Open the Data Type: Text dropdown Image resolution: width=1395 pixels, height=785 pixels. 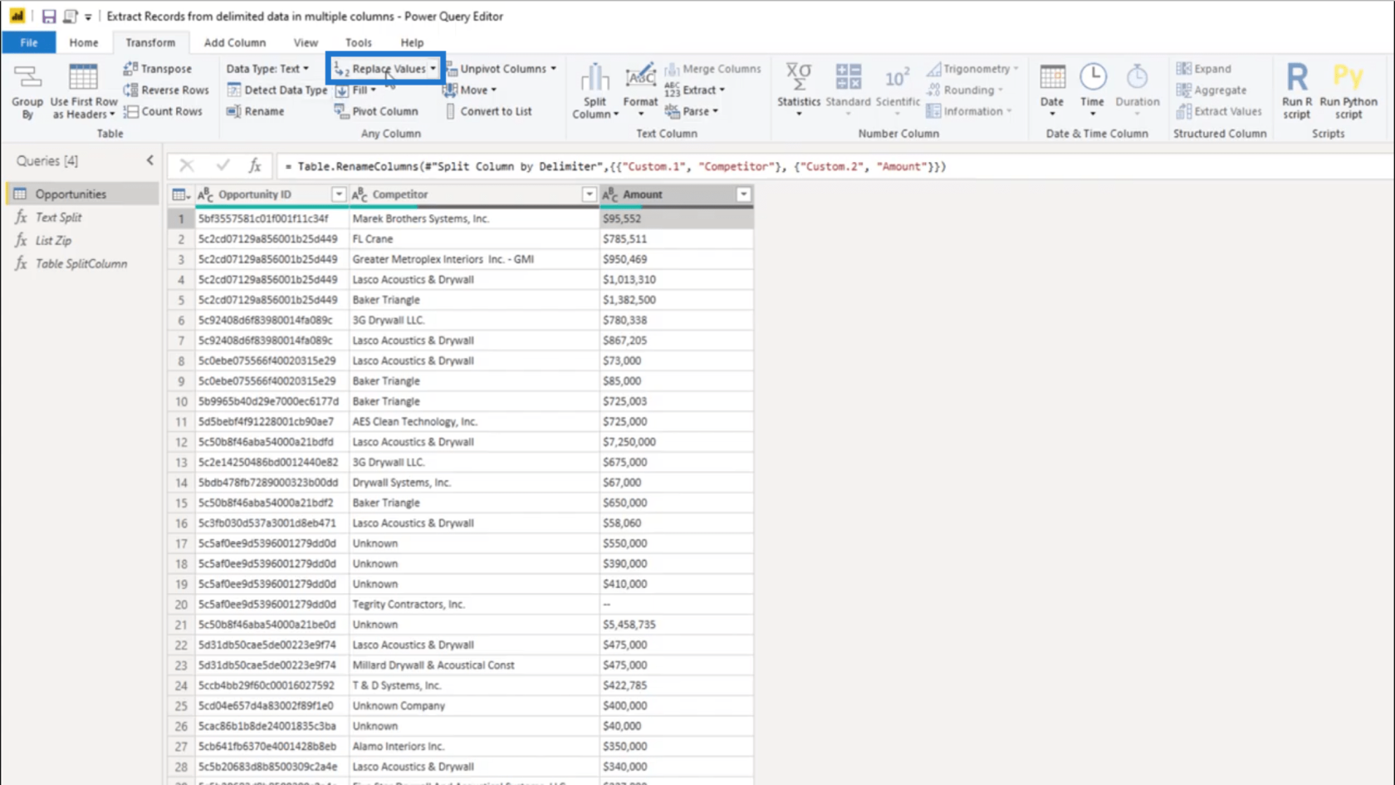267,69
